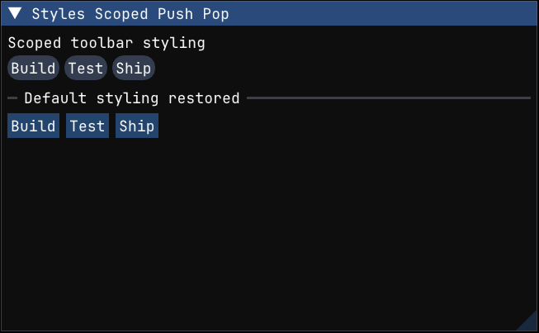Click the word Scoped in the top label
539x333 pixels.
coord(33,43)
